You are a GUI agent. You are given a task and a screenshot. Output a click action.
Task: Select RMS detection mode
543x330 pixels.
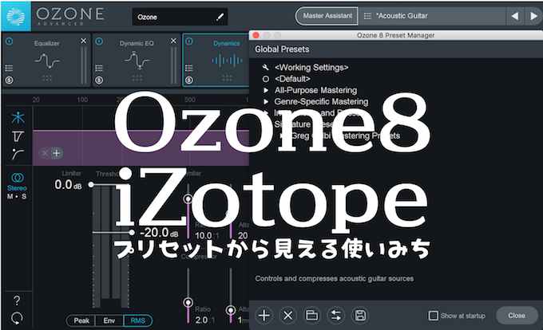(138, 320)
